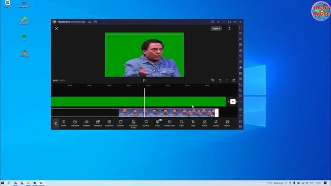This screenshot has width=331, height=186.
Task: Select the Dividir (split) tool
Action: [x=64, y=123]
